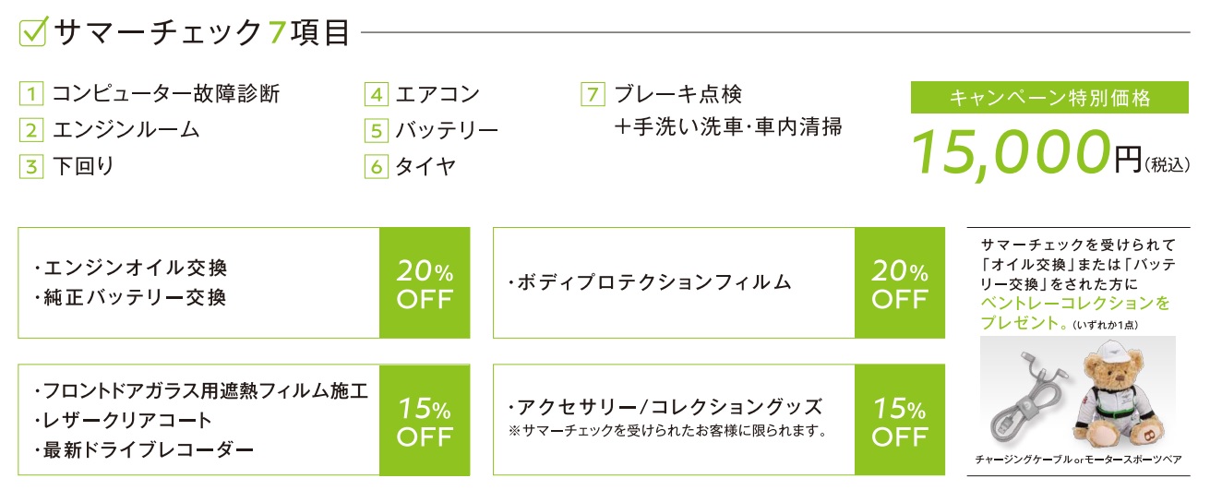Select numbered box 3 下回り
This screenshot has height=490, width=1210.
click(30, 167)
